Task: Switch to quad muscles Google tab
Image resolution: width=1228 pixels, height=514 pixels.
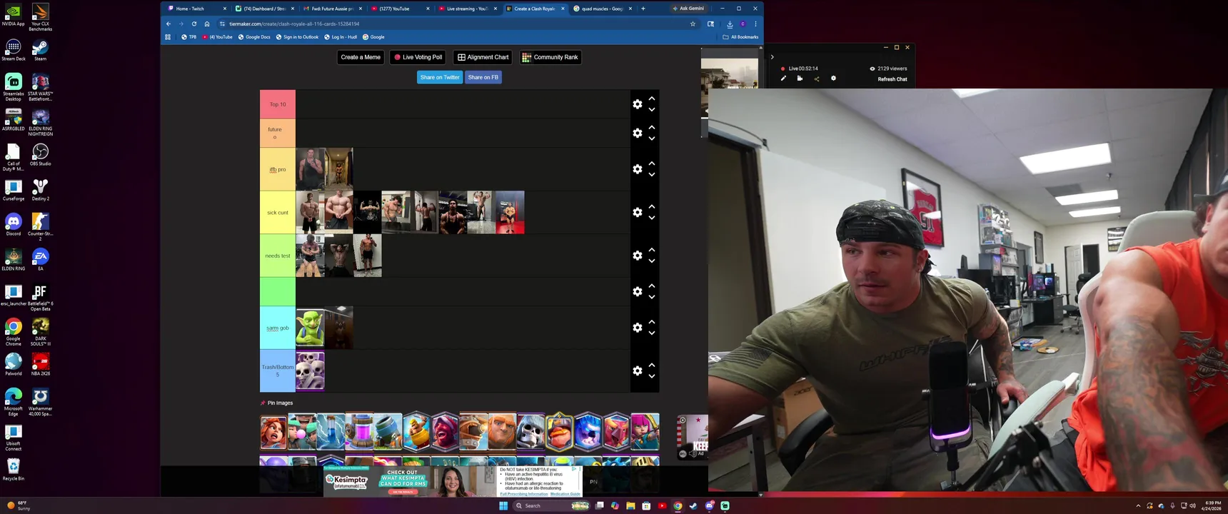Action: click(602, 9)
